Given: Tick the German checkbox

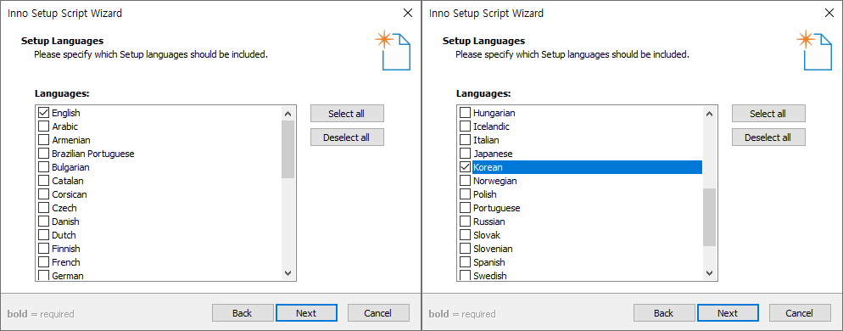Looking at the screenshot, I should tap(43, 276).
